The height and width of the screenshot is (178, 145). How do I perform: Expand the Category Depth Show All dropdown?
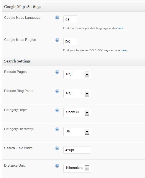[x=77, y=112]
